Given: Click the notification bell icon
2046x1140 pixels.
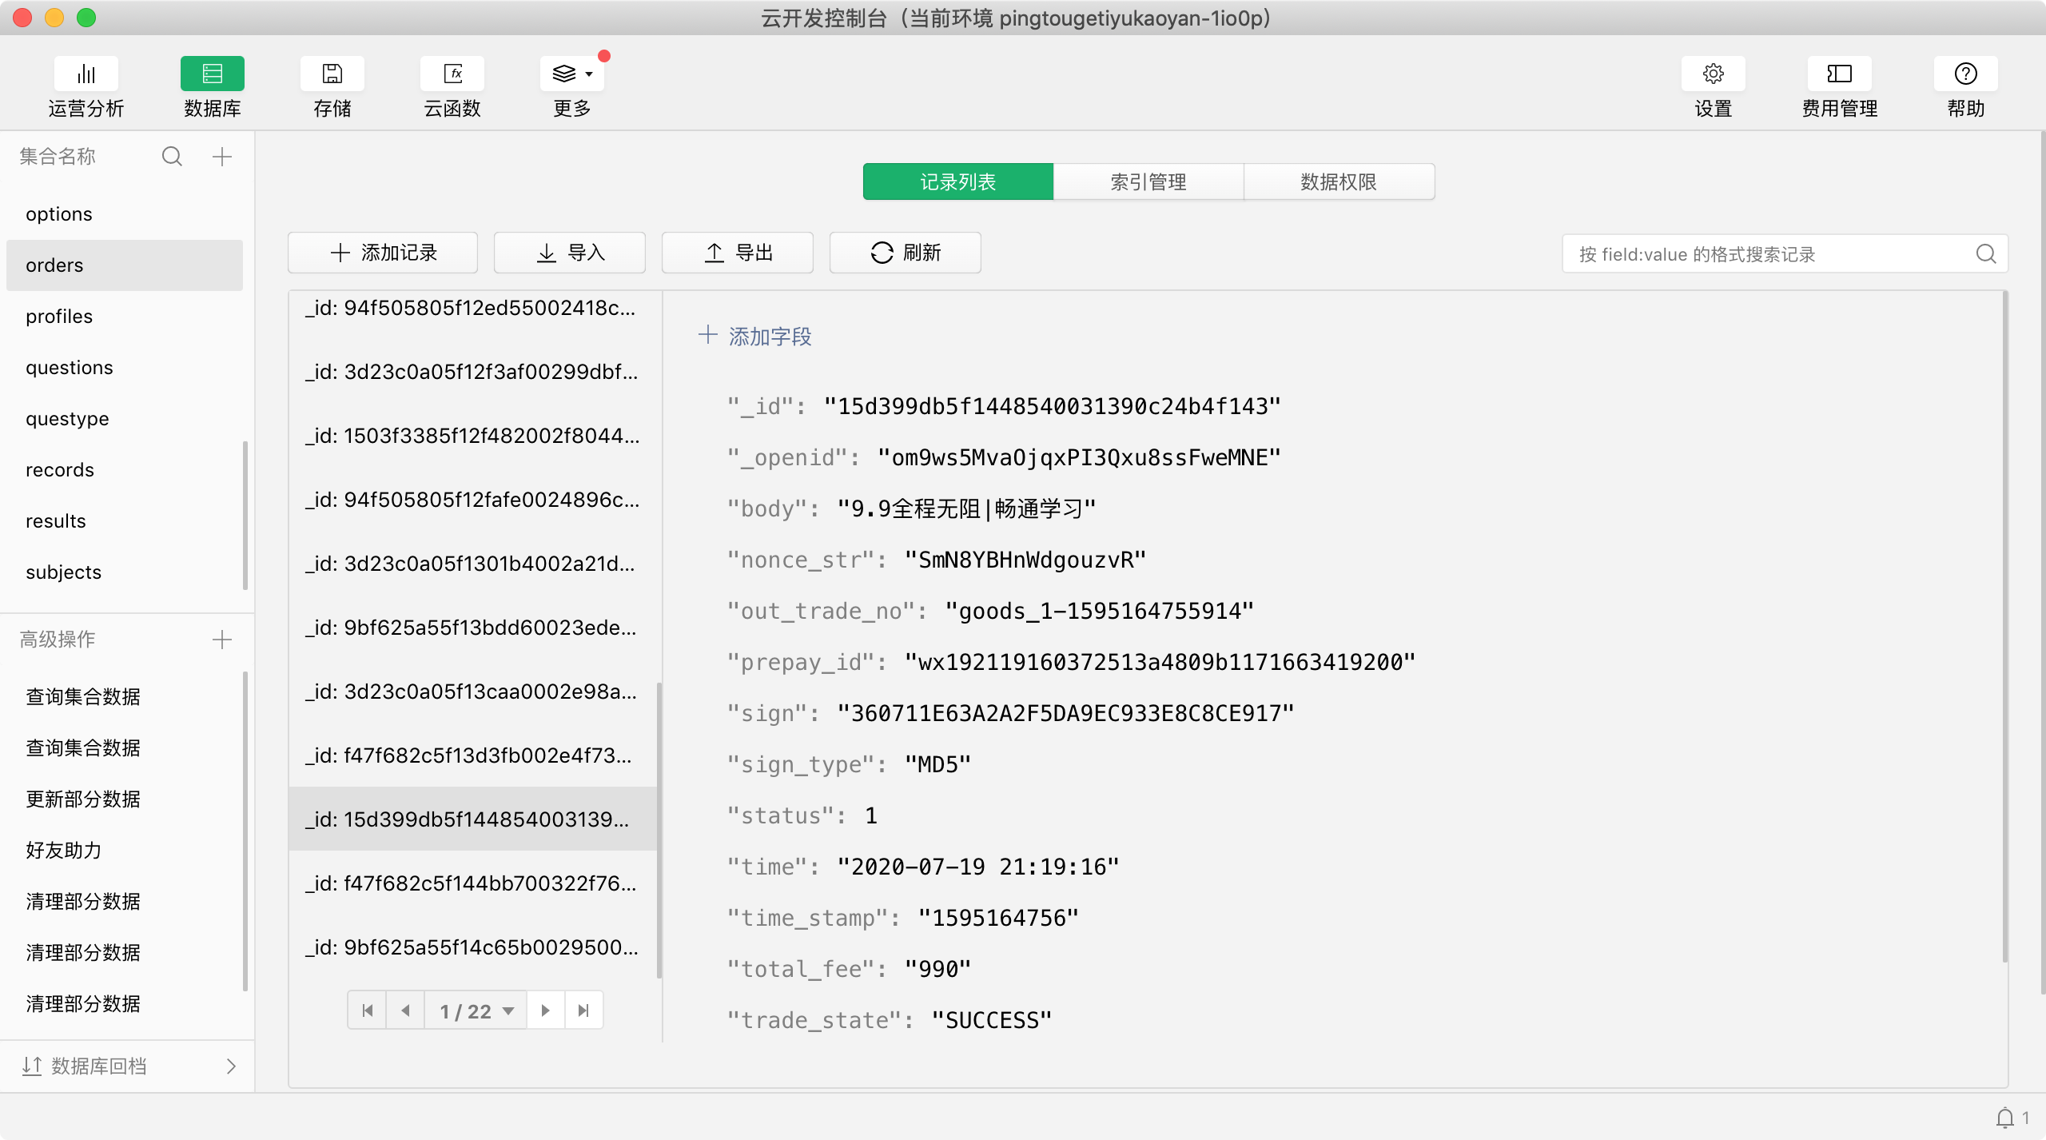Looking at the screenshot, I should point(2005,1118).
